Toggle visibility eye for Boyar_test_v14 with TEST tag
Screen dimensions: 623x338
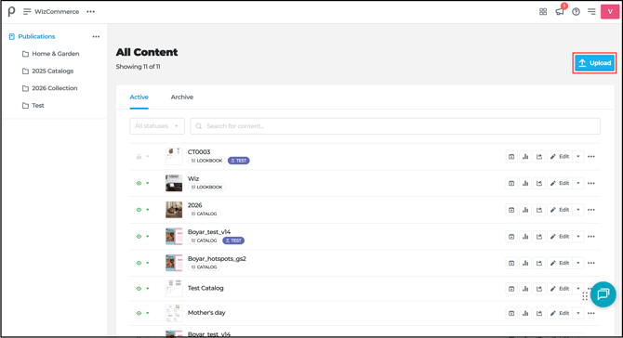point(139,237)
